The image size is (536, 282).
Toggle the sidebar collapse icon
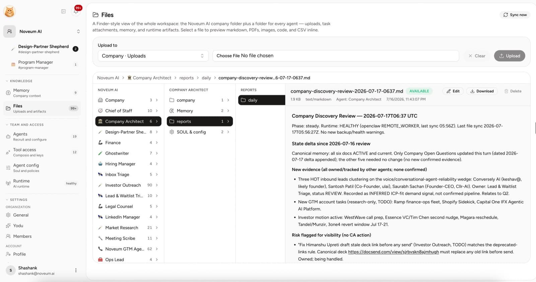pos(63,11)
